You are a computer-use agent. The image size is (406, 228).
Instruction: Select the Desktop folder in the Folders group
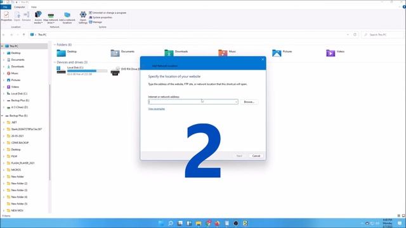(67, 53)
